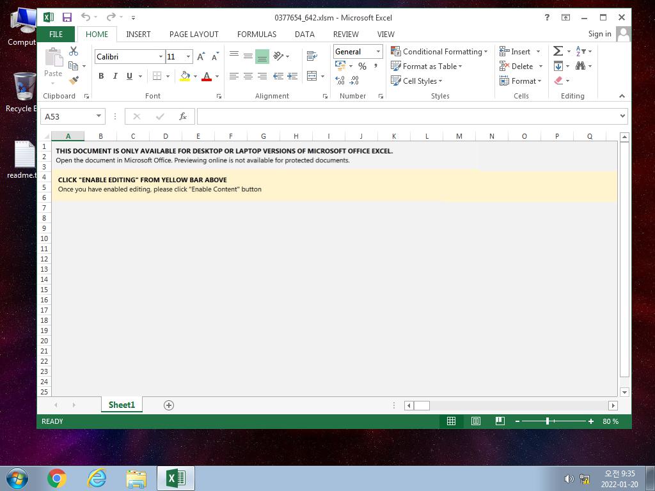Switch to the DATA tab
Screen dimensions: 655x491
[x=304, y=35]
